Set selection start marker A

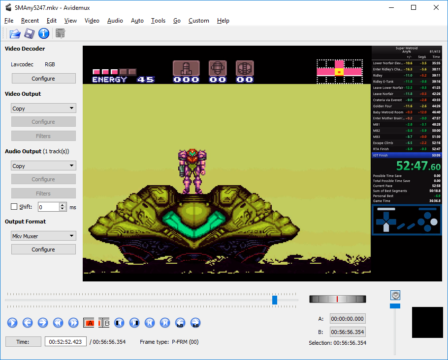click(x=89, y=323)
